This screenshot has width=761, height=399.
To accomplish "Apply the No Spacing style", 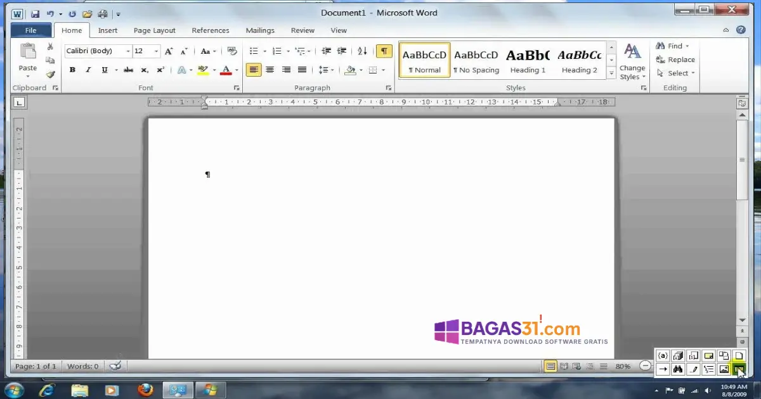I will [x=476, y=61].
